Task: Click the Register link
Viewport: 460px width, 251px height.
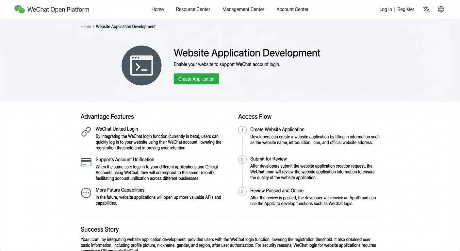Action: pyautogui.click(x=406, y=9)
